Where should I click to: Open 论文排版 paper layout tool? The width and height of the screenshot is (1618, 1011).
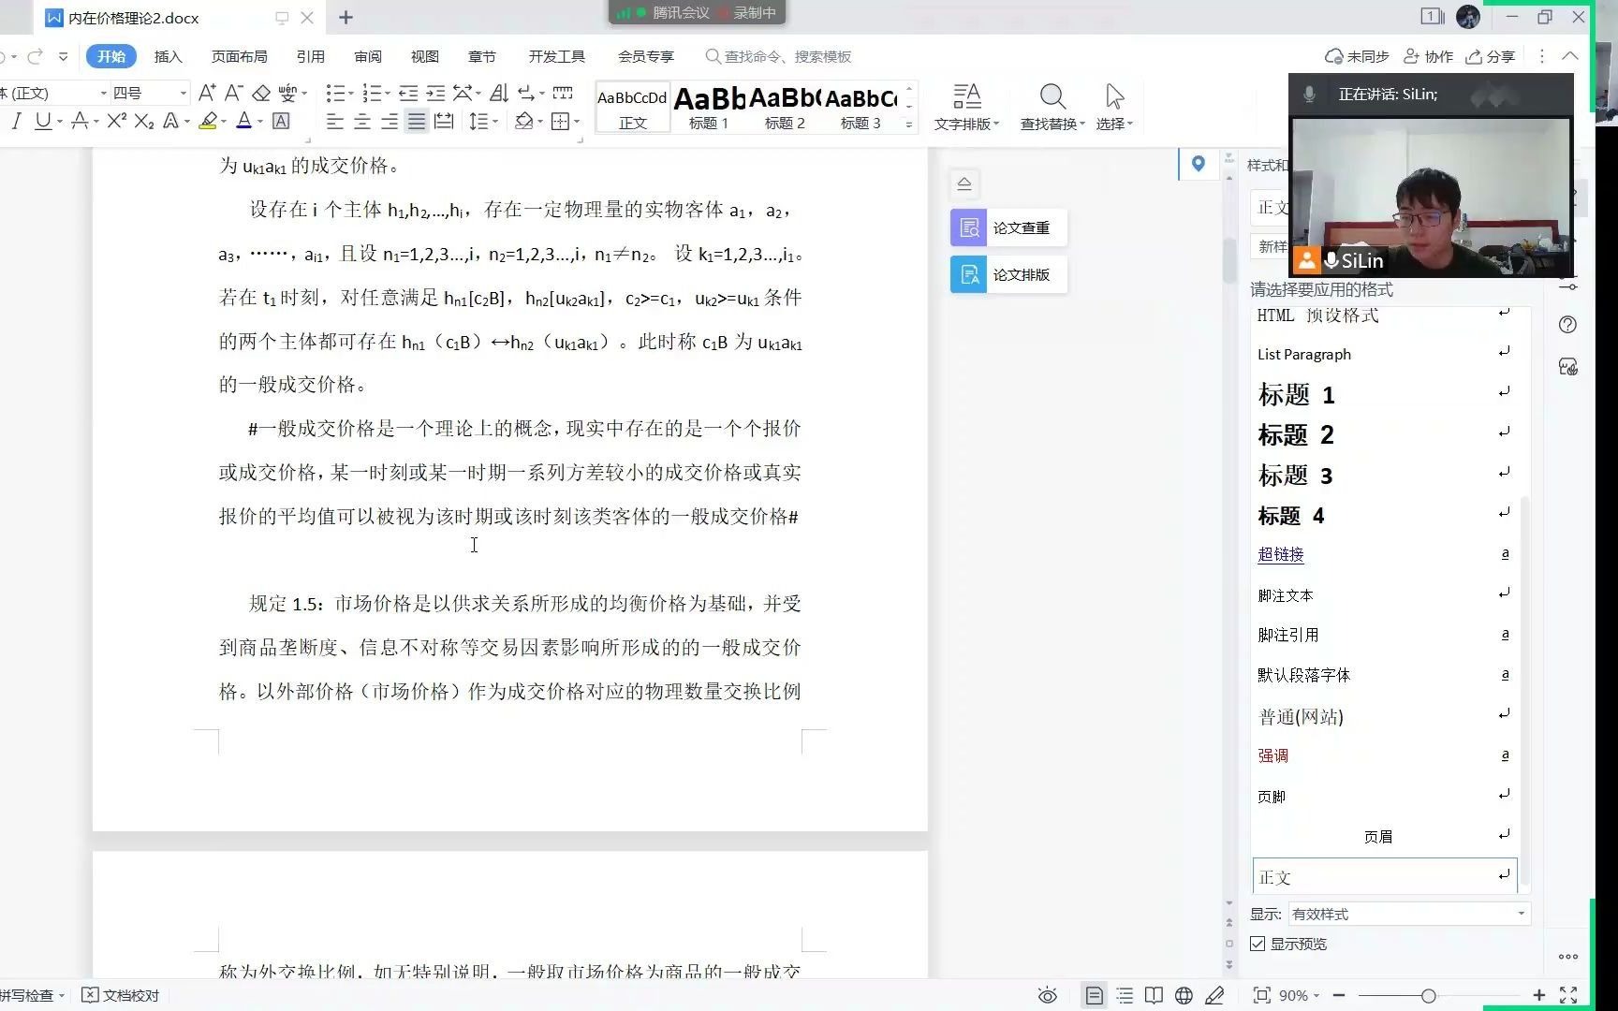pos(1008,274)
